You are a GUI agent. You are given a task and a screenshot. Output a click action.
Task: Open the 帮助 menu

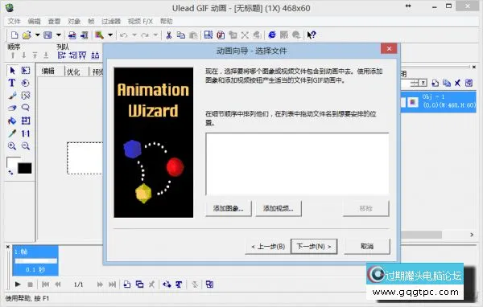click(x=166, y=21)
